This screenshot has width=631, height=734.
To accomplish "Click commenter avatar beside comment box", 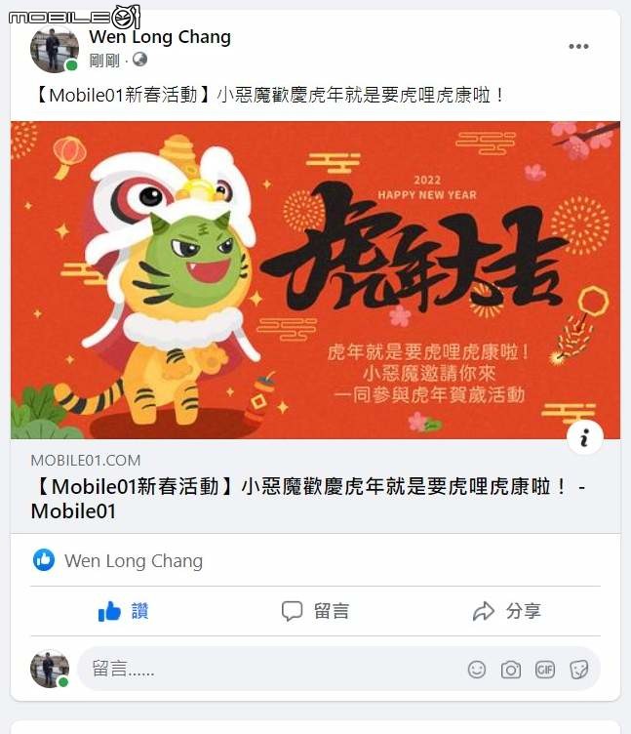I will [x=50, y=669].
